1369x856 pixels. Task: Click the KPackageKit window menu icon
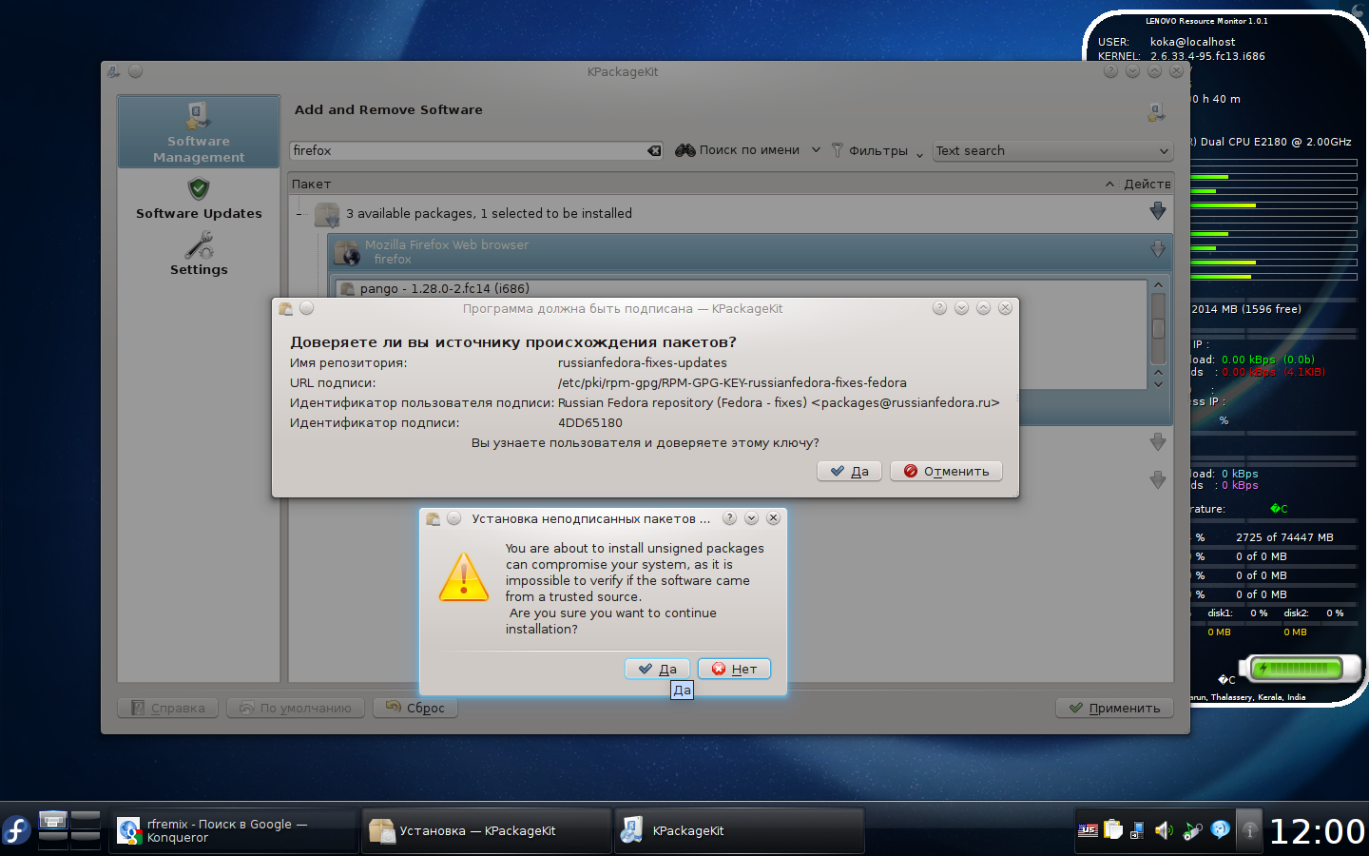(x=113, y=71)
